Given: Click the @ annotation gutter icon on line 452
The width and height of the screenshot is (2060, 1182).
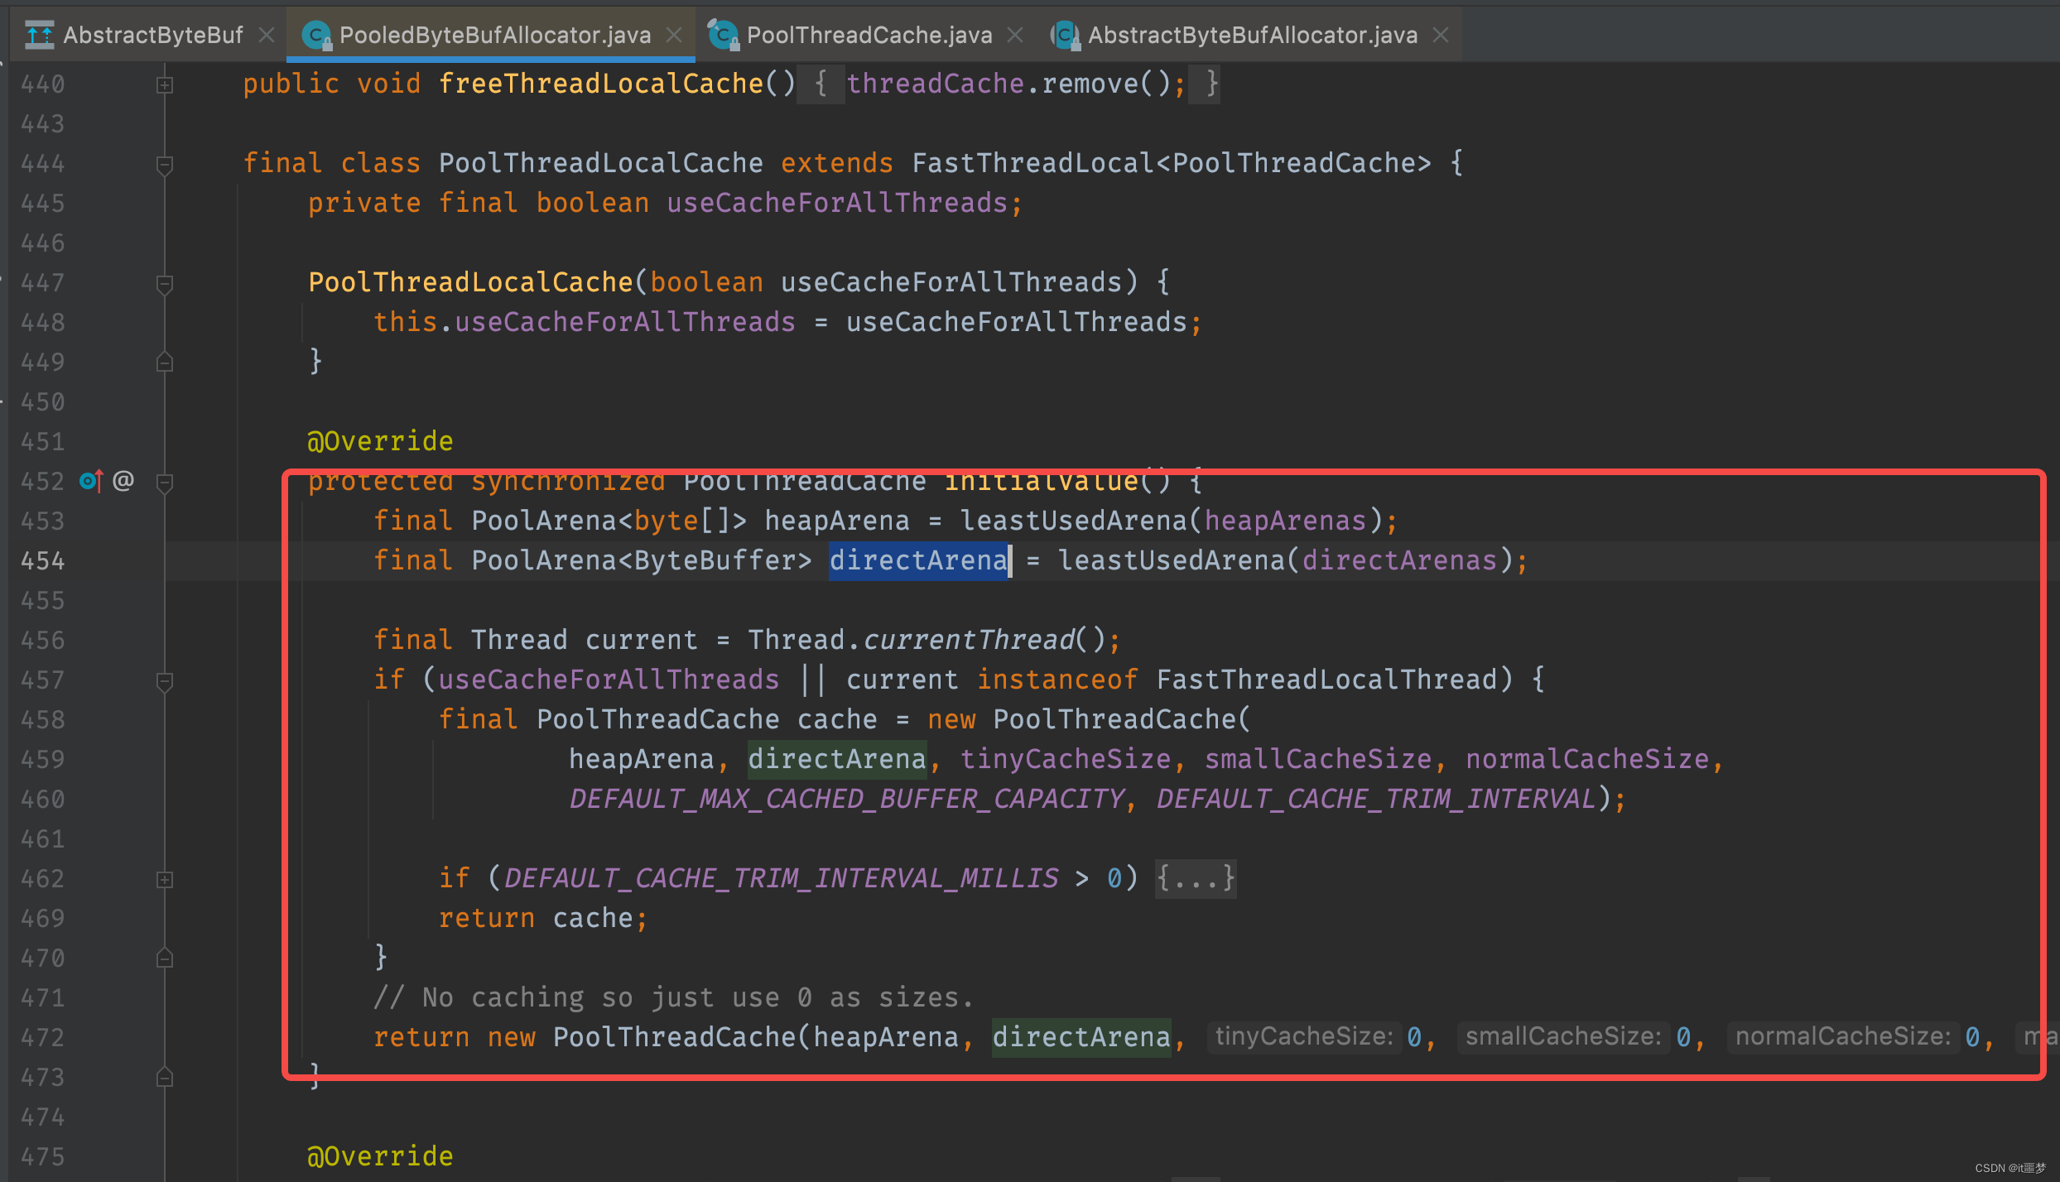Looking at the screenshot, I should [x=123, y=481].
